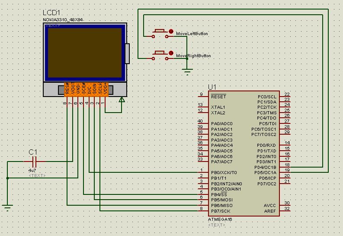Click the XTAL1 pin label on U1
343x236 pixels.
click(218, 107)
